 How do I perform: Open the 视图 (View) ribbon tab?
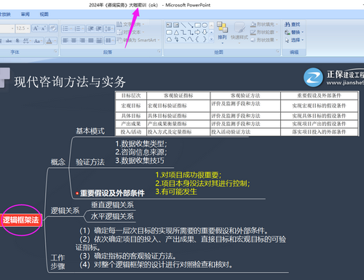point(44,15)
